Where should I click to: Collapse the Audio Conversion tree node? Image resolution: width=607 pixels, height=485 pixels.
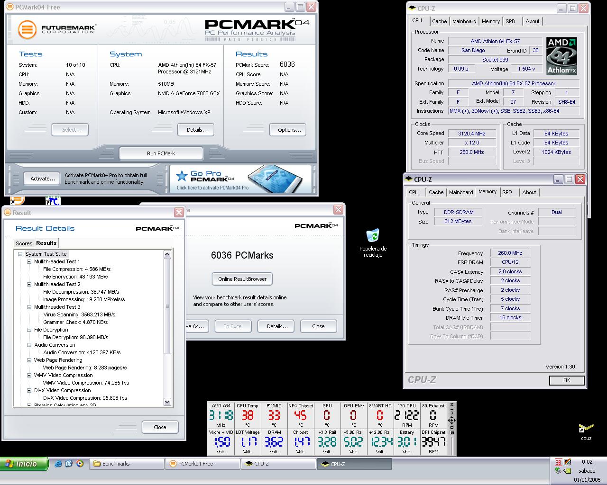pos(29,345)
